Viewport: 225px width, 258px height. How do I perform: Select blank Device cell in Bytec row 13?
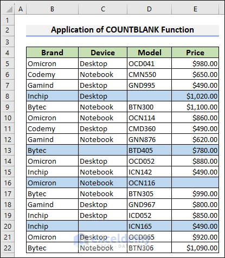tap(103, 150)
